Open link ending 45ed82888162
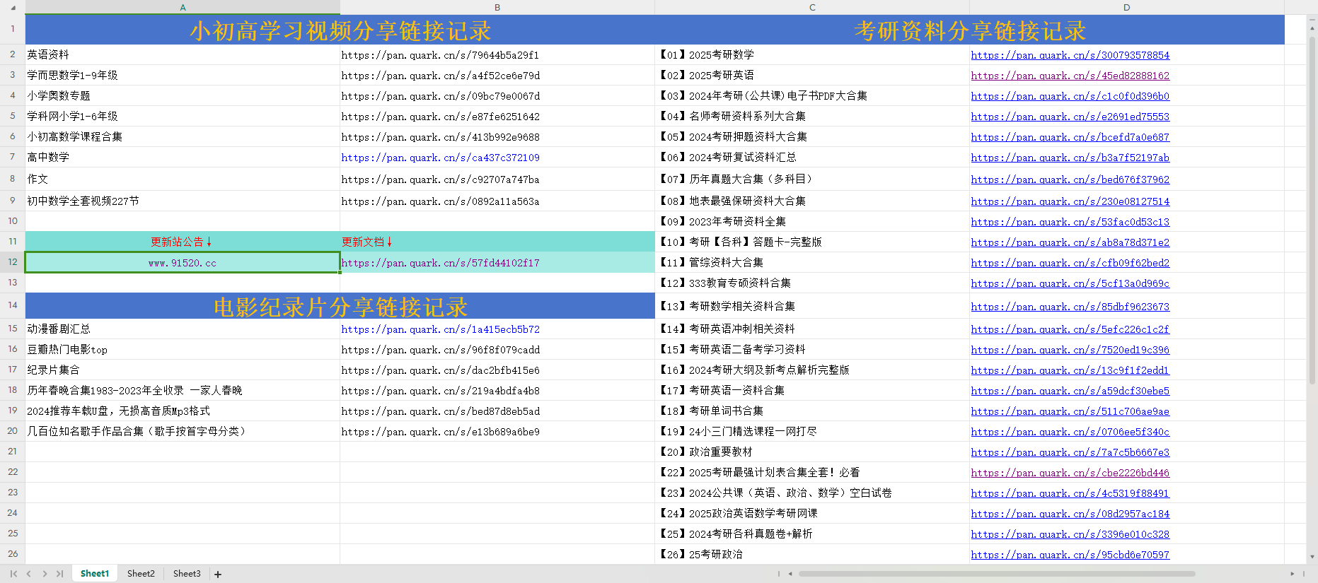This screenshot has width=1318, height=583. pos(1070,76)
